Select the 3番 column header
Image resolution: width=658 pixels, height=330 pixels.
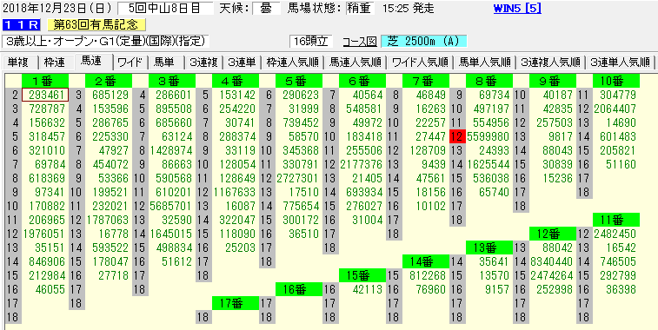[x=171, y=81]
